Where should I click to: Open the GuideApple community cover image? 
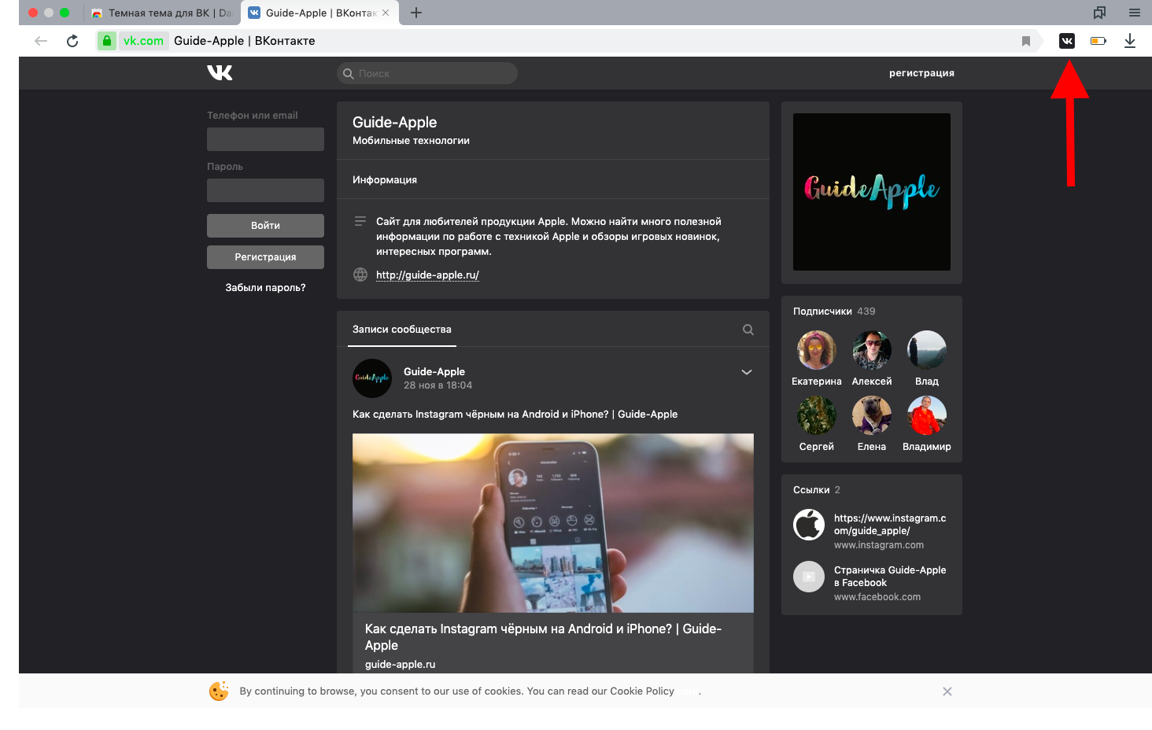(x=872, y=192)
